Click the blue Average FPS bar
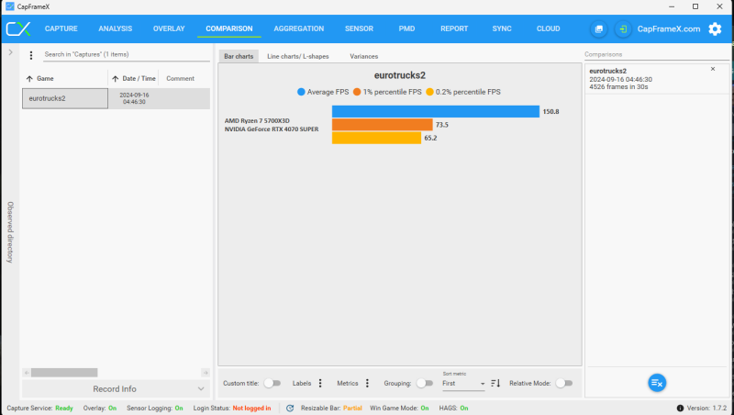Image resolution: width=734 pixels, height=415 pixels. [436, 111]
